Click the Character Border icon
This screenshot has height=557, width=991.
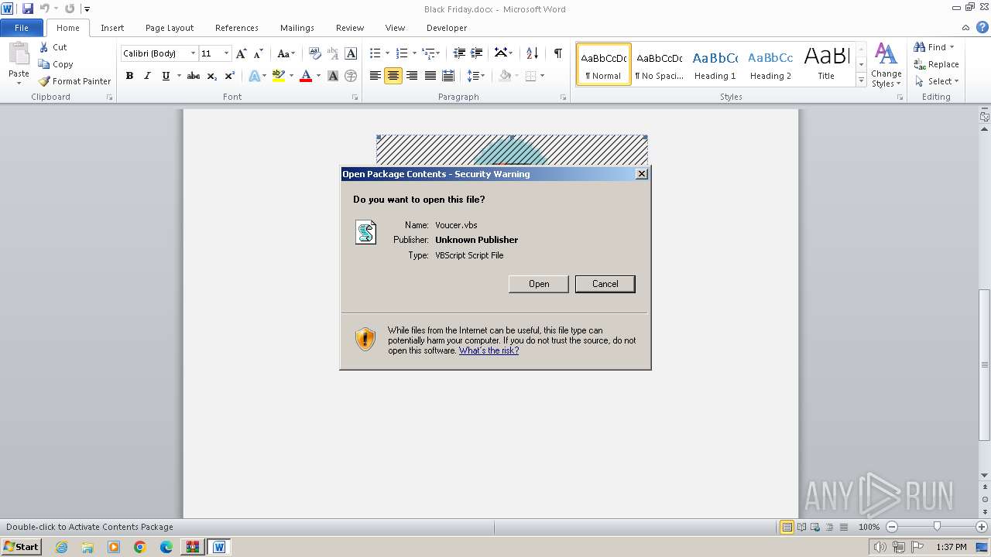pyautogui.click(x=351, y=53)
